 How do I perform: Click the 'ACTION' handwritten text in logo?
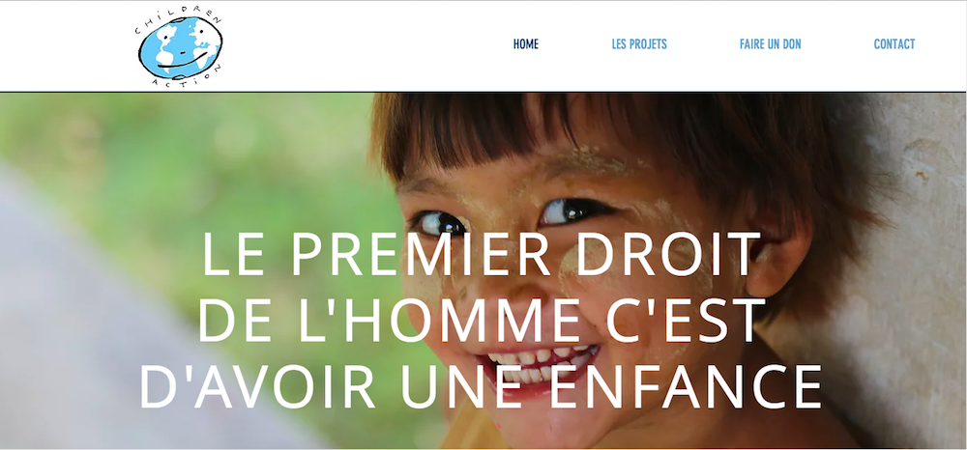pyautogui.click(x=185, y=78)
